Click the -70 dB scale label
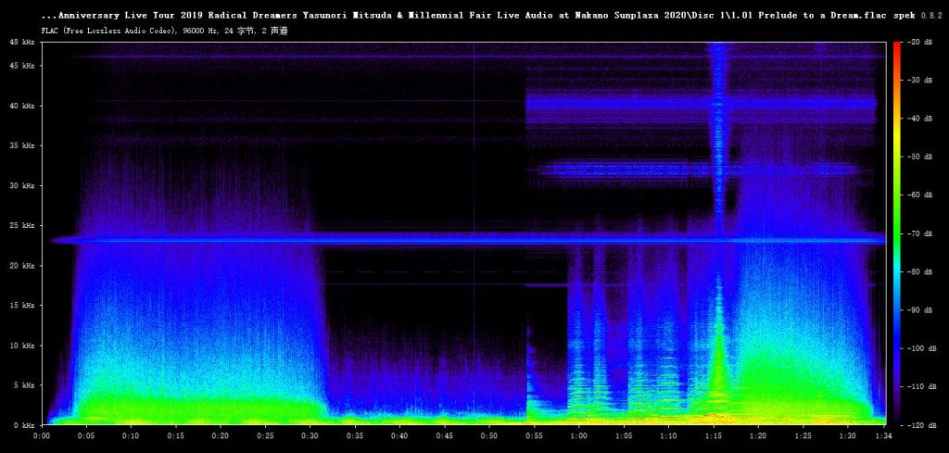Screen dimensions: 949x453 pyautogui.click(x=918, y=233)
